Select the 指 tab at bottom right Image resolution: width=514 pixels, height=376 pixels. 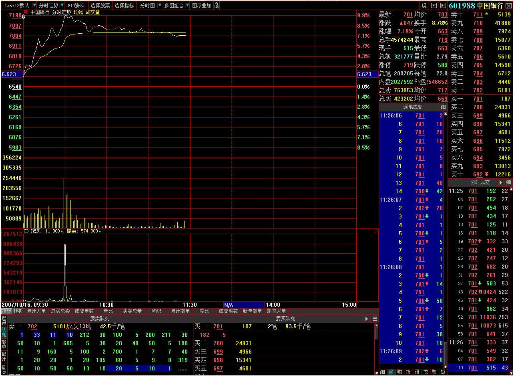tap(408, 372)
